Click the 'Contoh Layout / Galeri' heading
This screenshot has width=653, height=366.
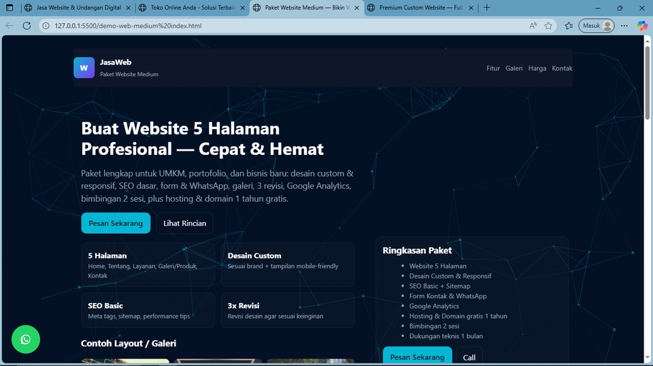point(129,343)
